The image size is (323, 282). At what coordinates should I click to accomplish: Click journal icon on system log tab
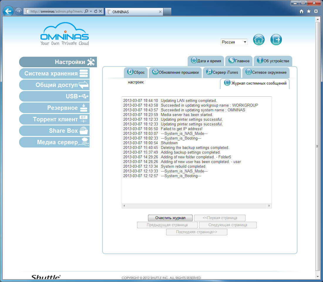click(227, 83)
